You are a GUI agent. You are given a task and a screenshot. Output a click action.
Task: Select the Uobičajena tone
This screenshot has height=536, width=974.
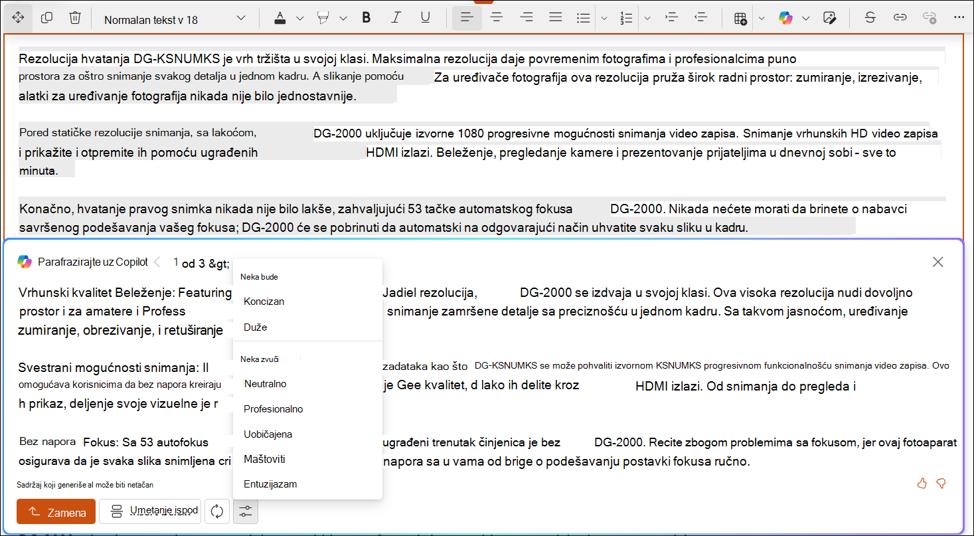point(308,434)
